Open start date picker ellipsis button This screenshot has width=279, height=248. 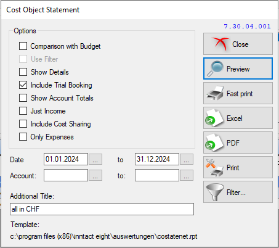[x=95, y=159]
